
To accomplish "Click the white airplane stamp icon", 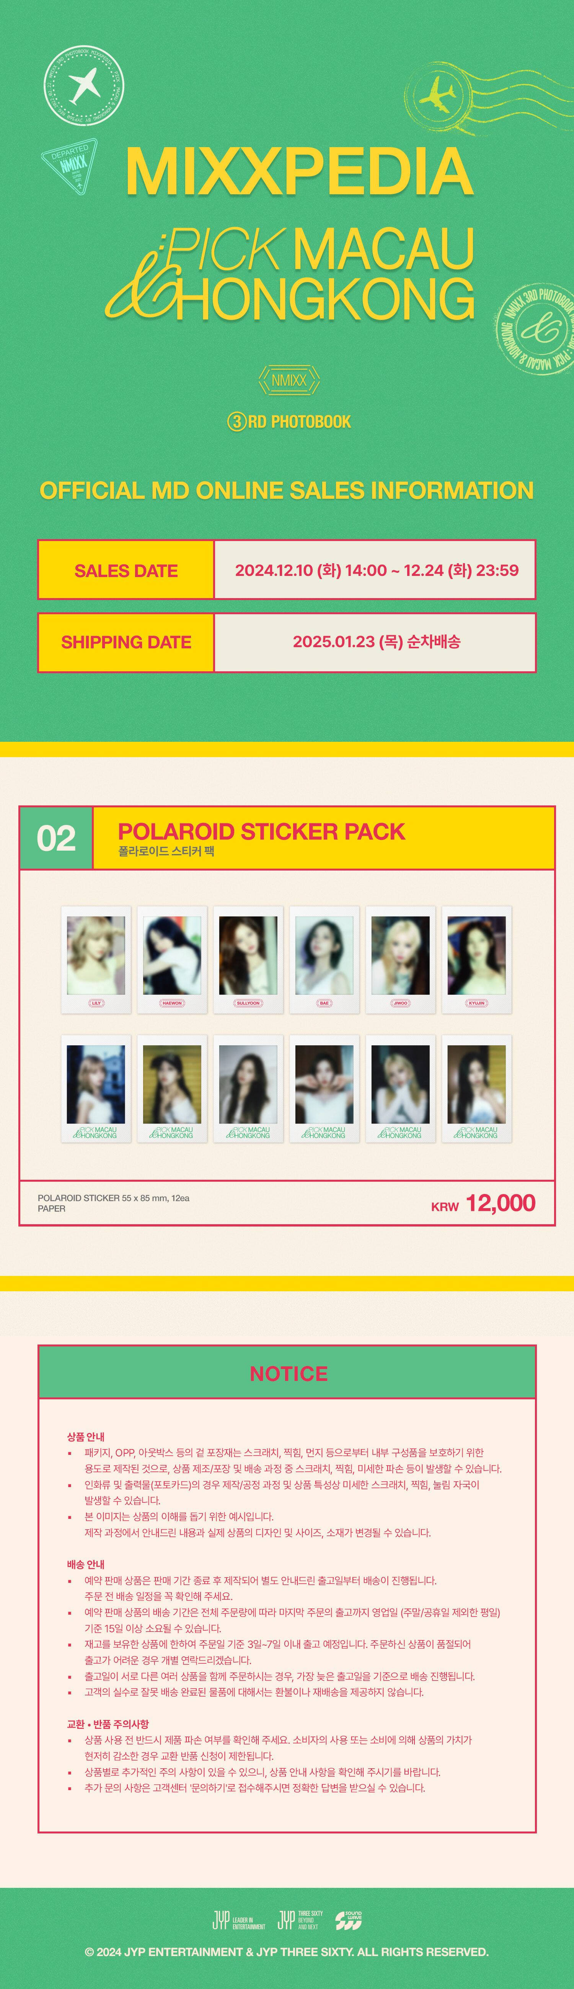I will click(84, 86).
